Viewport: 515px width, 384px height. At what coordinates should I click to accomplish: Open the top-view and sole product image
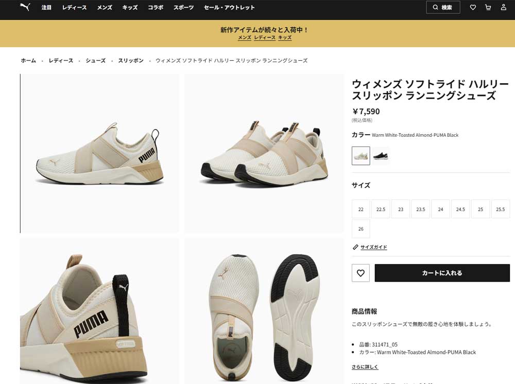pos(264,311)
